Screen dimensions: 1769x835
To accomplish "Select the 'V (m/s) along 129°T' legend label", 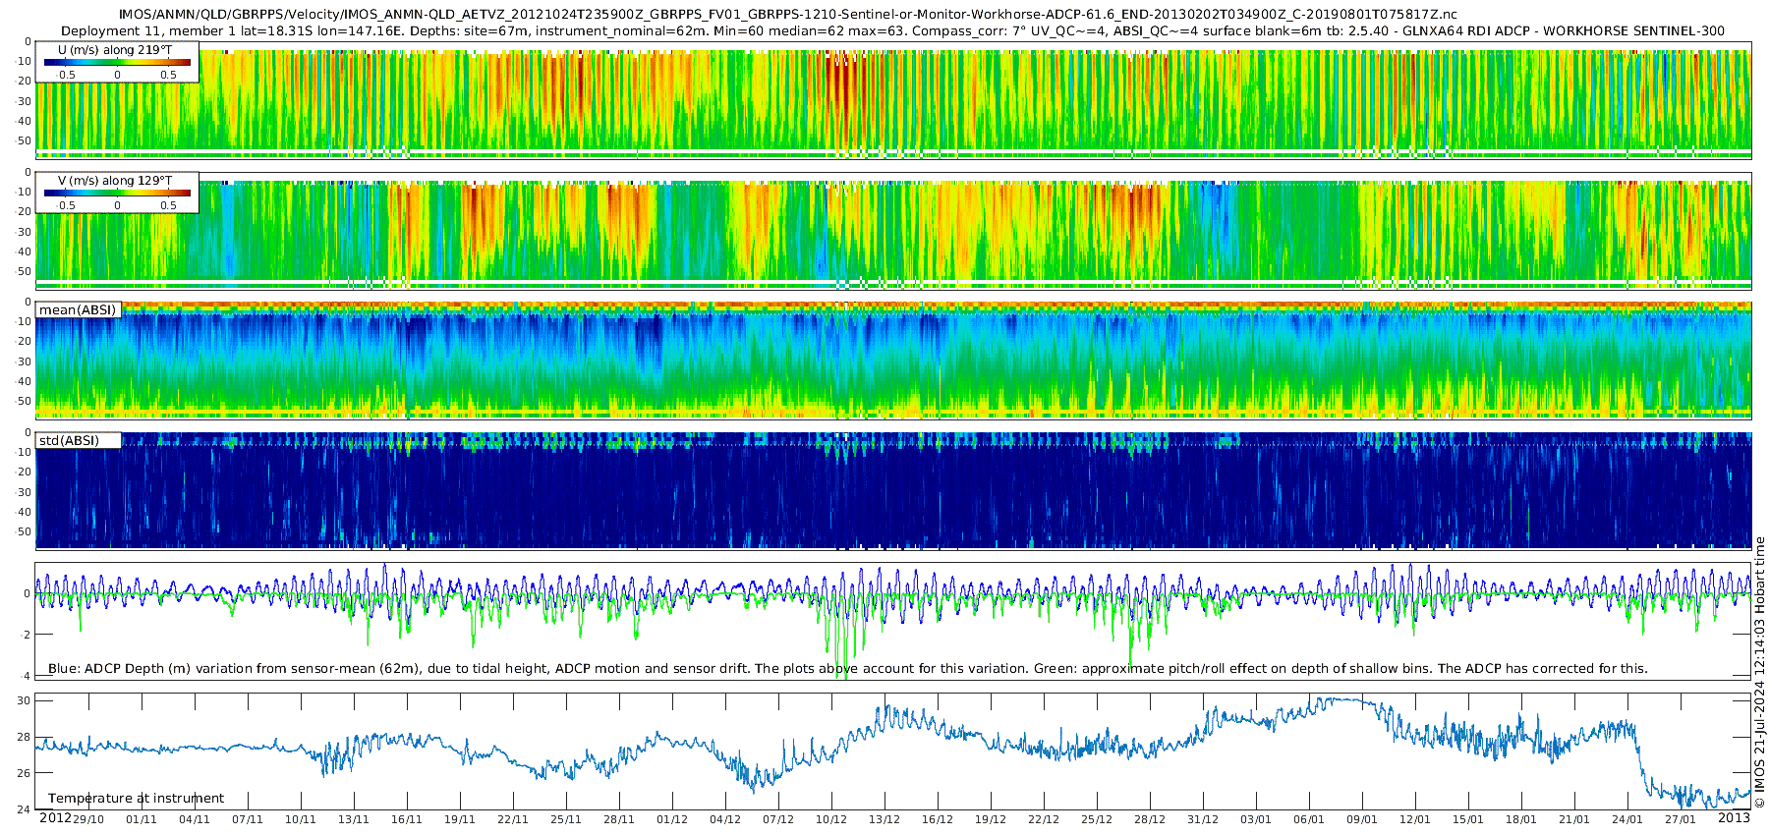I will pos(115,180).
